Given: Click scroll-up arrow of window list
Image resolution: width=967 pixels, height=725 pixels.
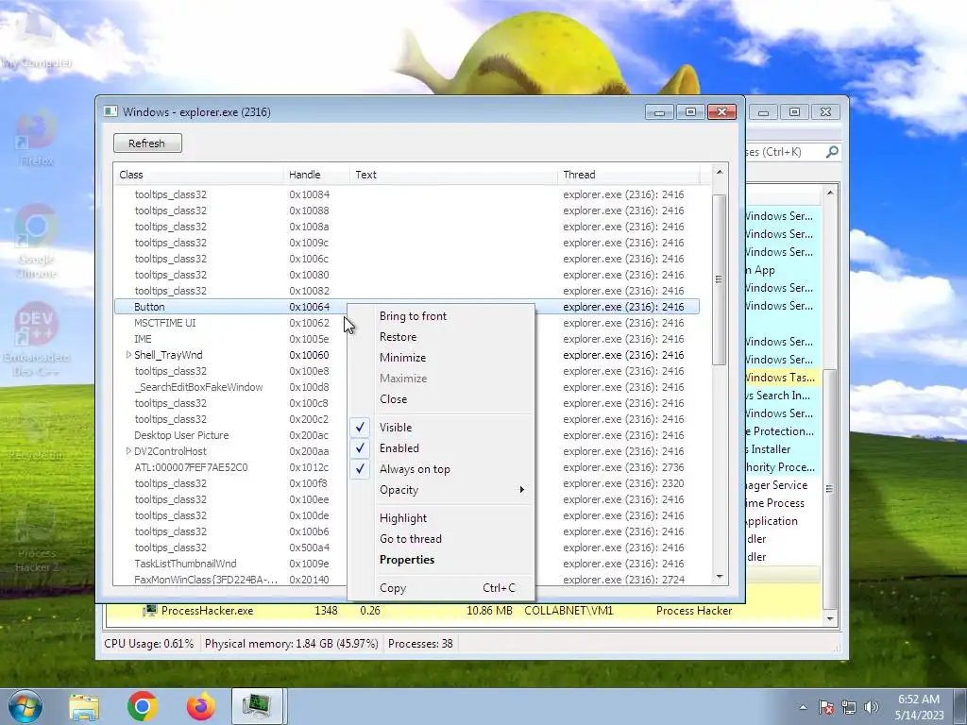Looking at the screenshot, I should point(719,172).
